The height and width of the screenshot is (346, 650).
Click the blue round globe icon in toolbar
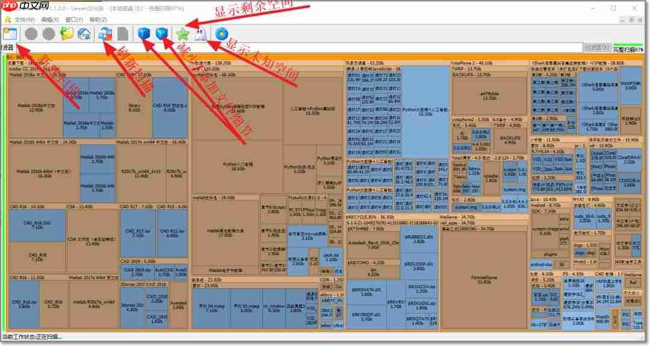click(x=221, y=34)
